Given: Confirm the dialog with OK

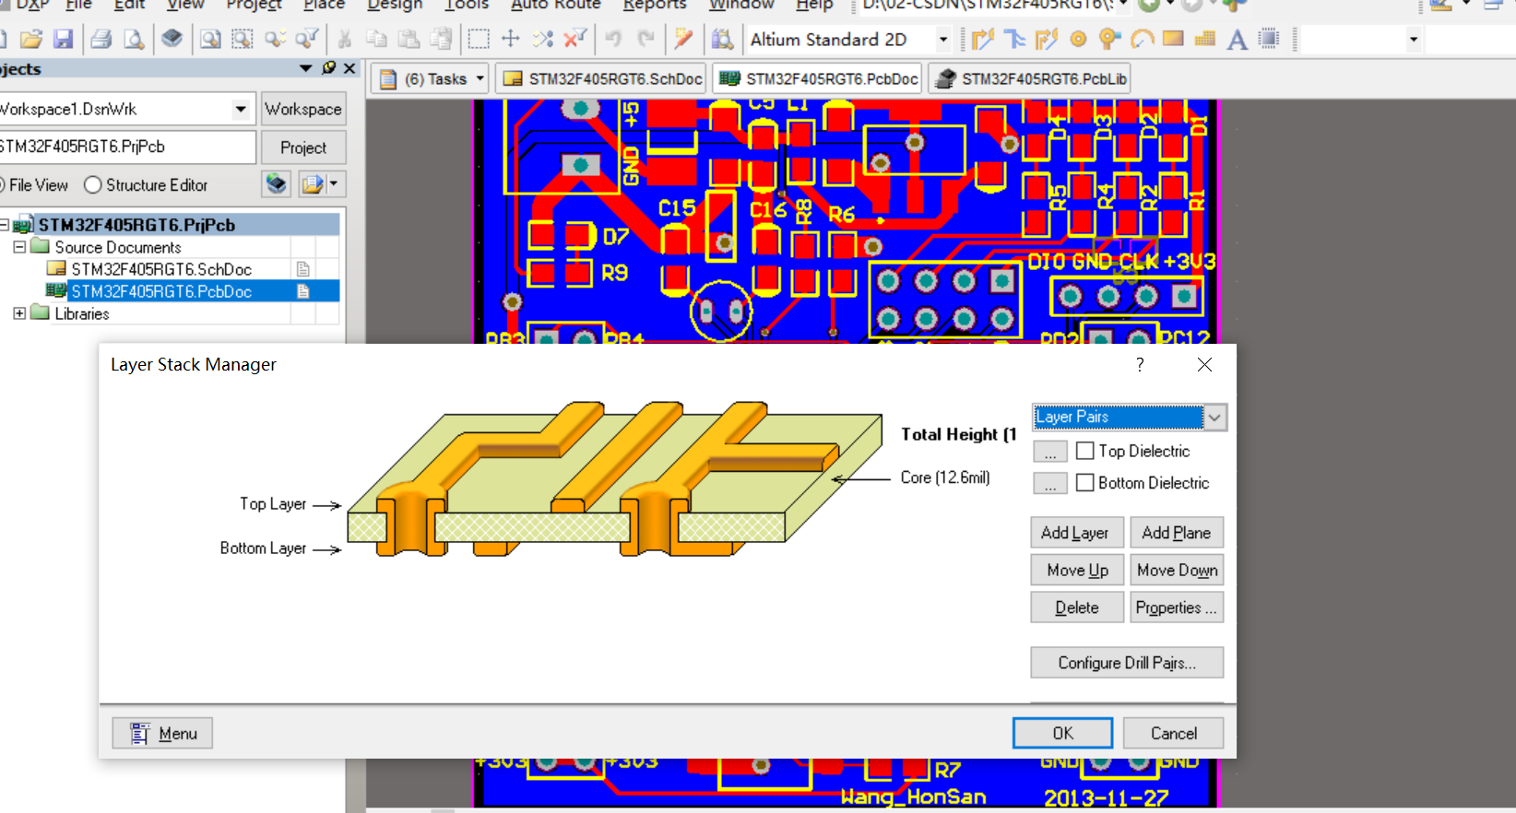Looking at the screenshot, I should 1062,733.
